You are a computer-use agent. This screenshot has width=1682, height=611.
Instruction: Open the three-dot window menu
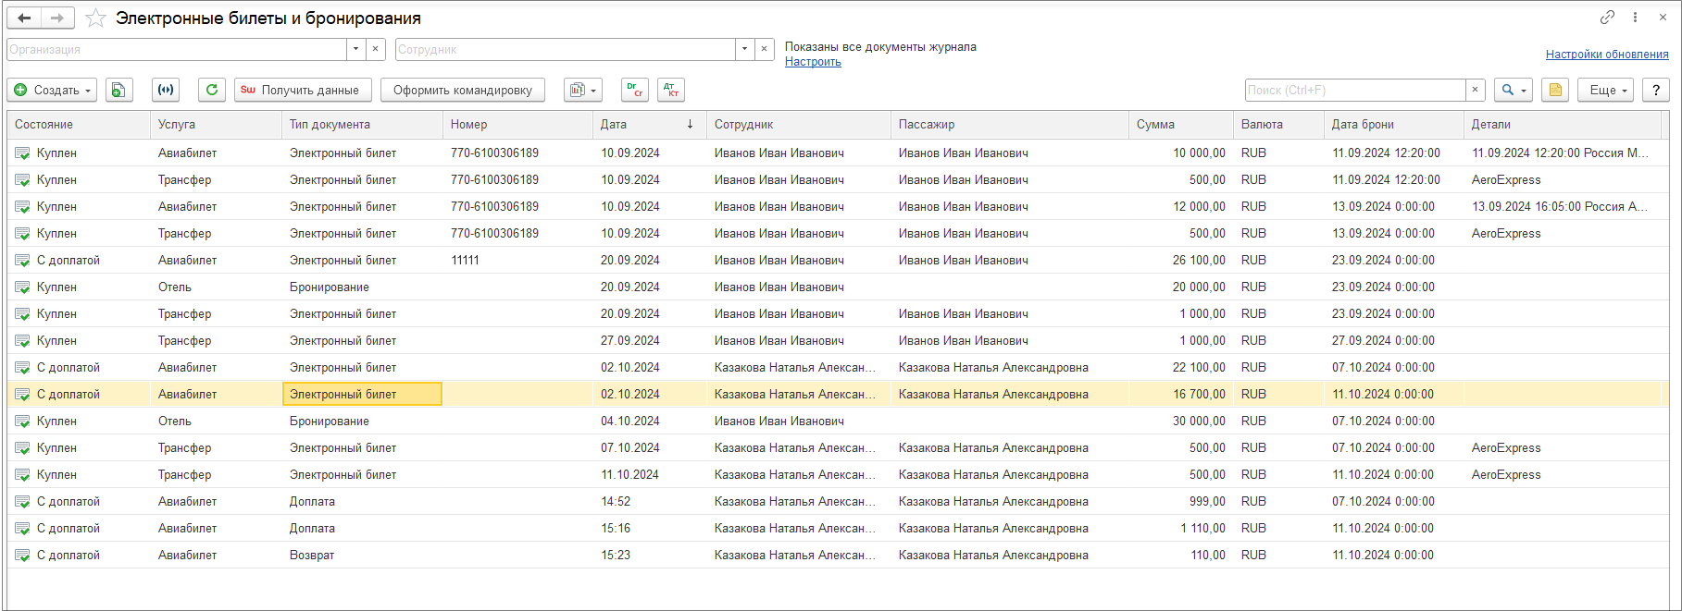tap(1635, 17)
